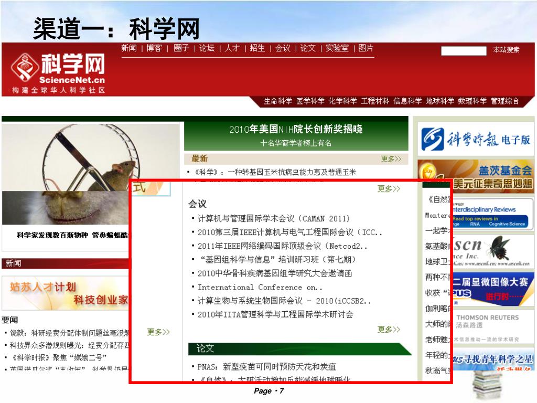Open Wiley Interdisciplinary Reviews banner

pyautogui.click(x=493, y=214)
